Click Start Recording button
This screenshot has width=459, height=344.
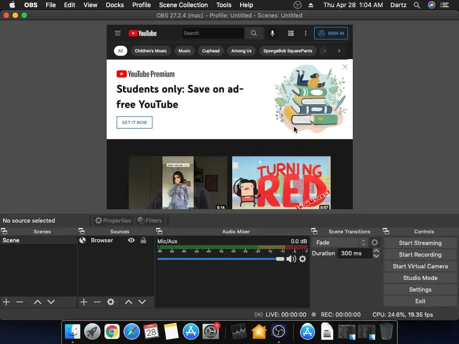420,254
